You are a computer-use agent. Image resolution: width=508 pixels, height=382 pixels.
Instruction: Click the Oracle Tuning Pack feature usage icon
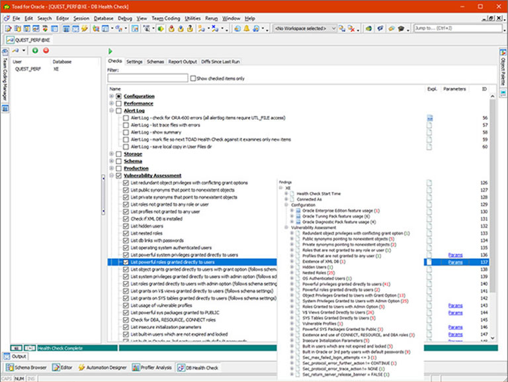[x=298, y=216]
